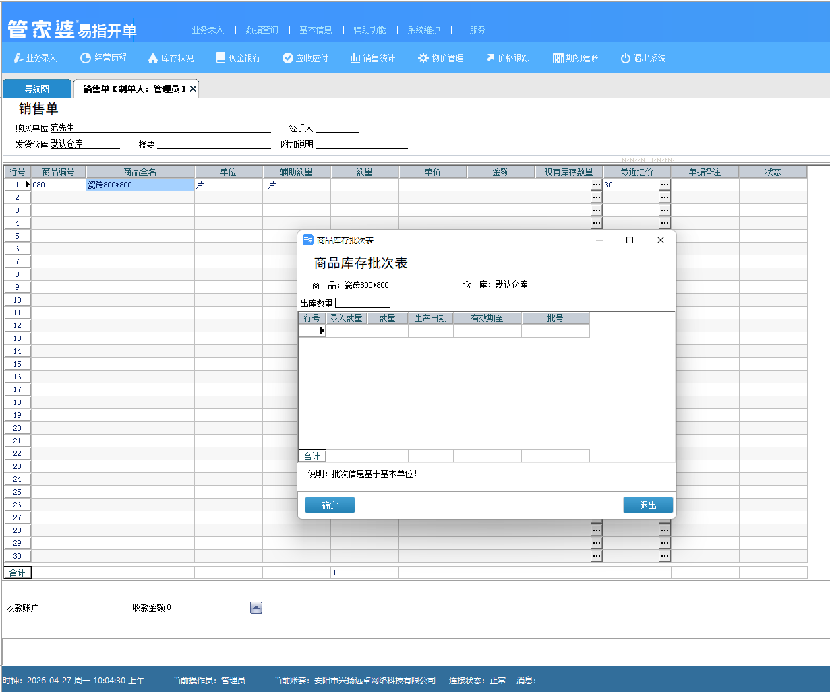Click the 收款金额 input field

(x=206, y=608)
